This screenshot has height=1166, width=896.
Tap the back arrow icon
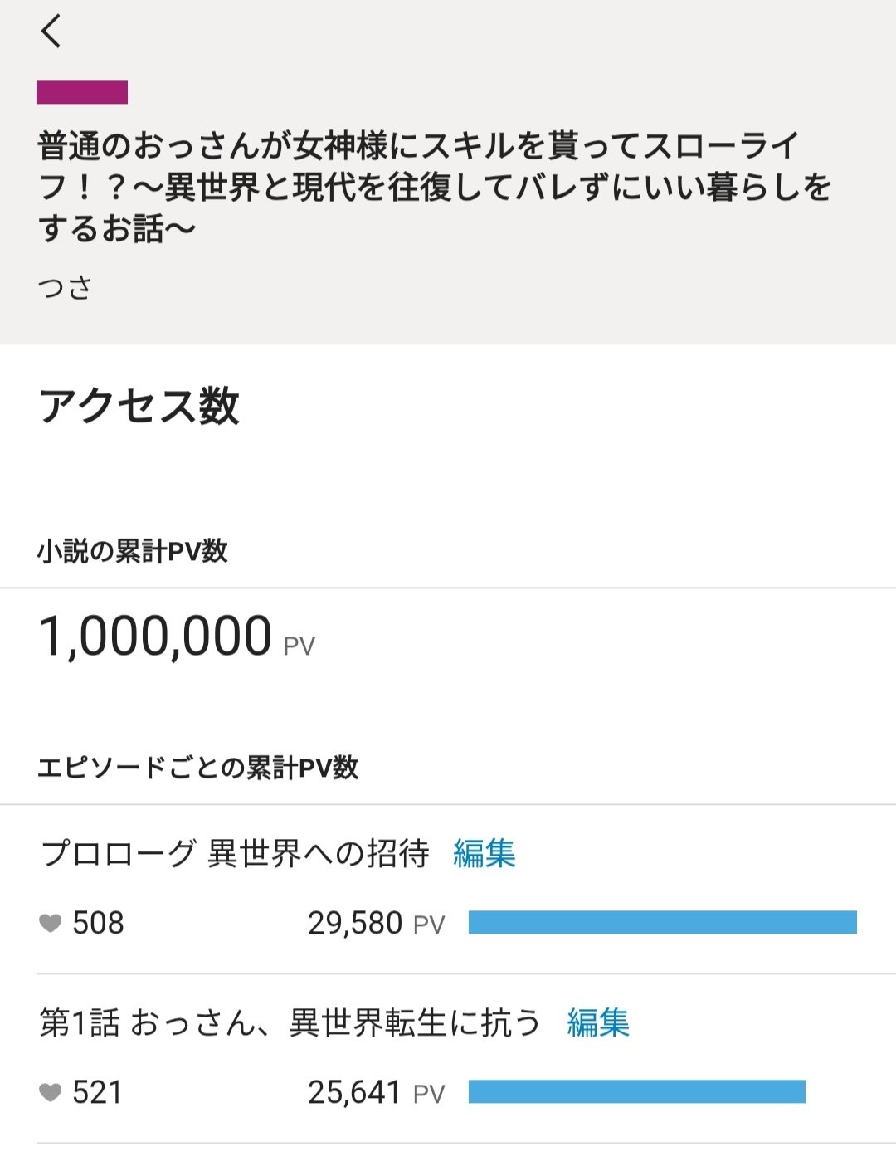point(51,32)
